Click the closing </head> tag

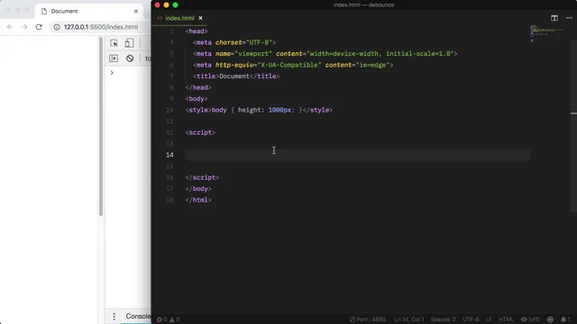tap(198, 87)
